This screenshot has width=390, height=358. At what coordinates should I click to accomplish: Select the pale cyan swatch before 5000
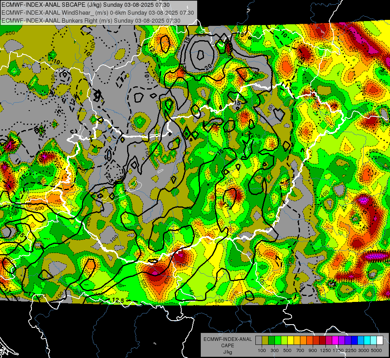coord(374,340)
